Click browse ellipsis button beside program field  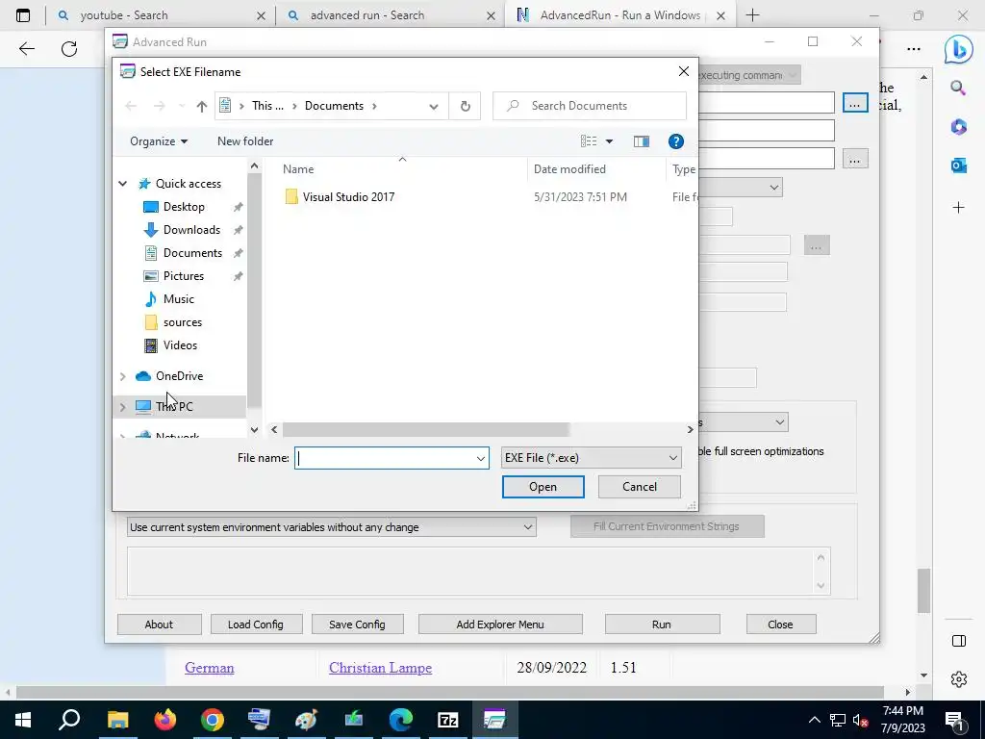pyautogui.click(x=855, y=103)
